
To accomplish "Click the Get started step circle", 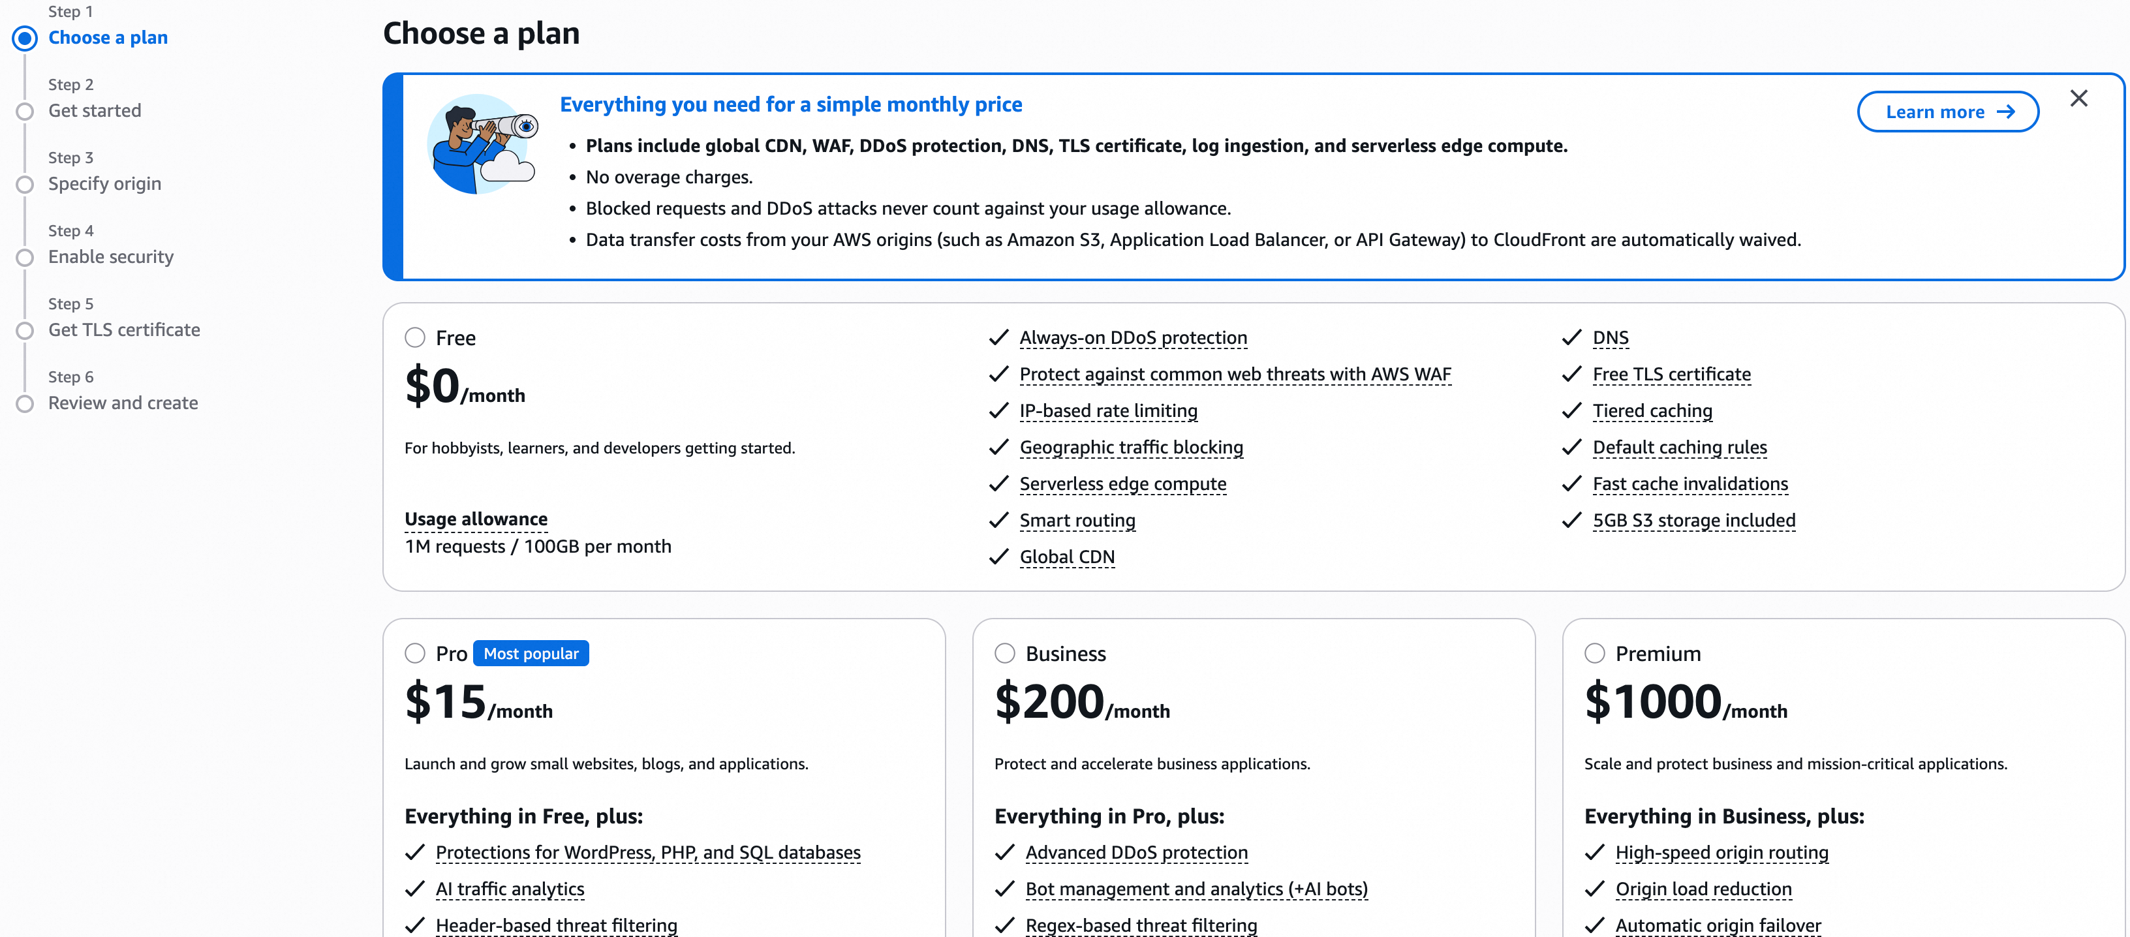I will coord(25,112).
